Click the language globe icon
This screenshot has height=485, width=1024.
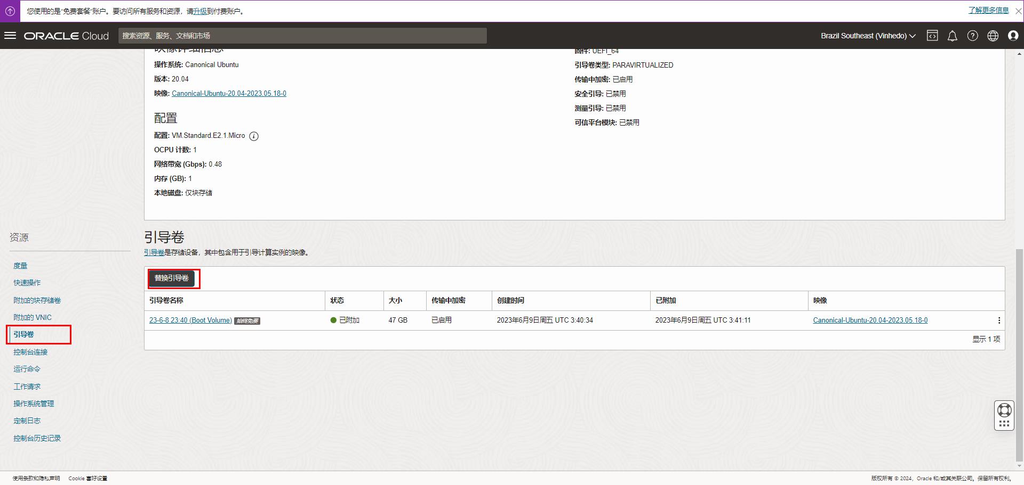993,36
